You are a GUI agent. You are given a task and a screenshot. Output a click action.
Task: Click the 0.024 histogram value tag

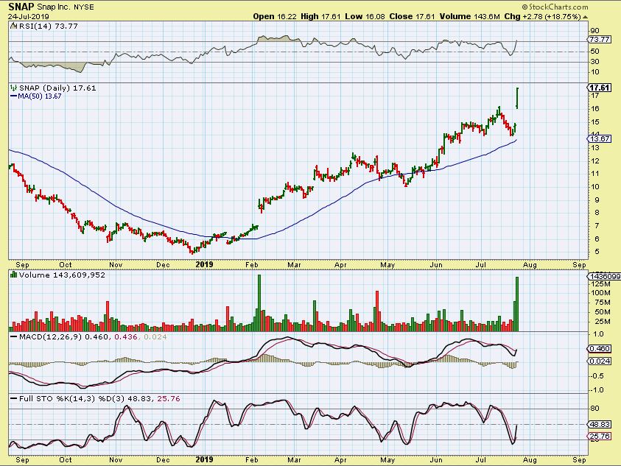click(x=599, y=361)
